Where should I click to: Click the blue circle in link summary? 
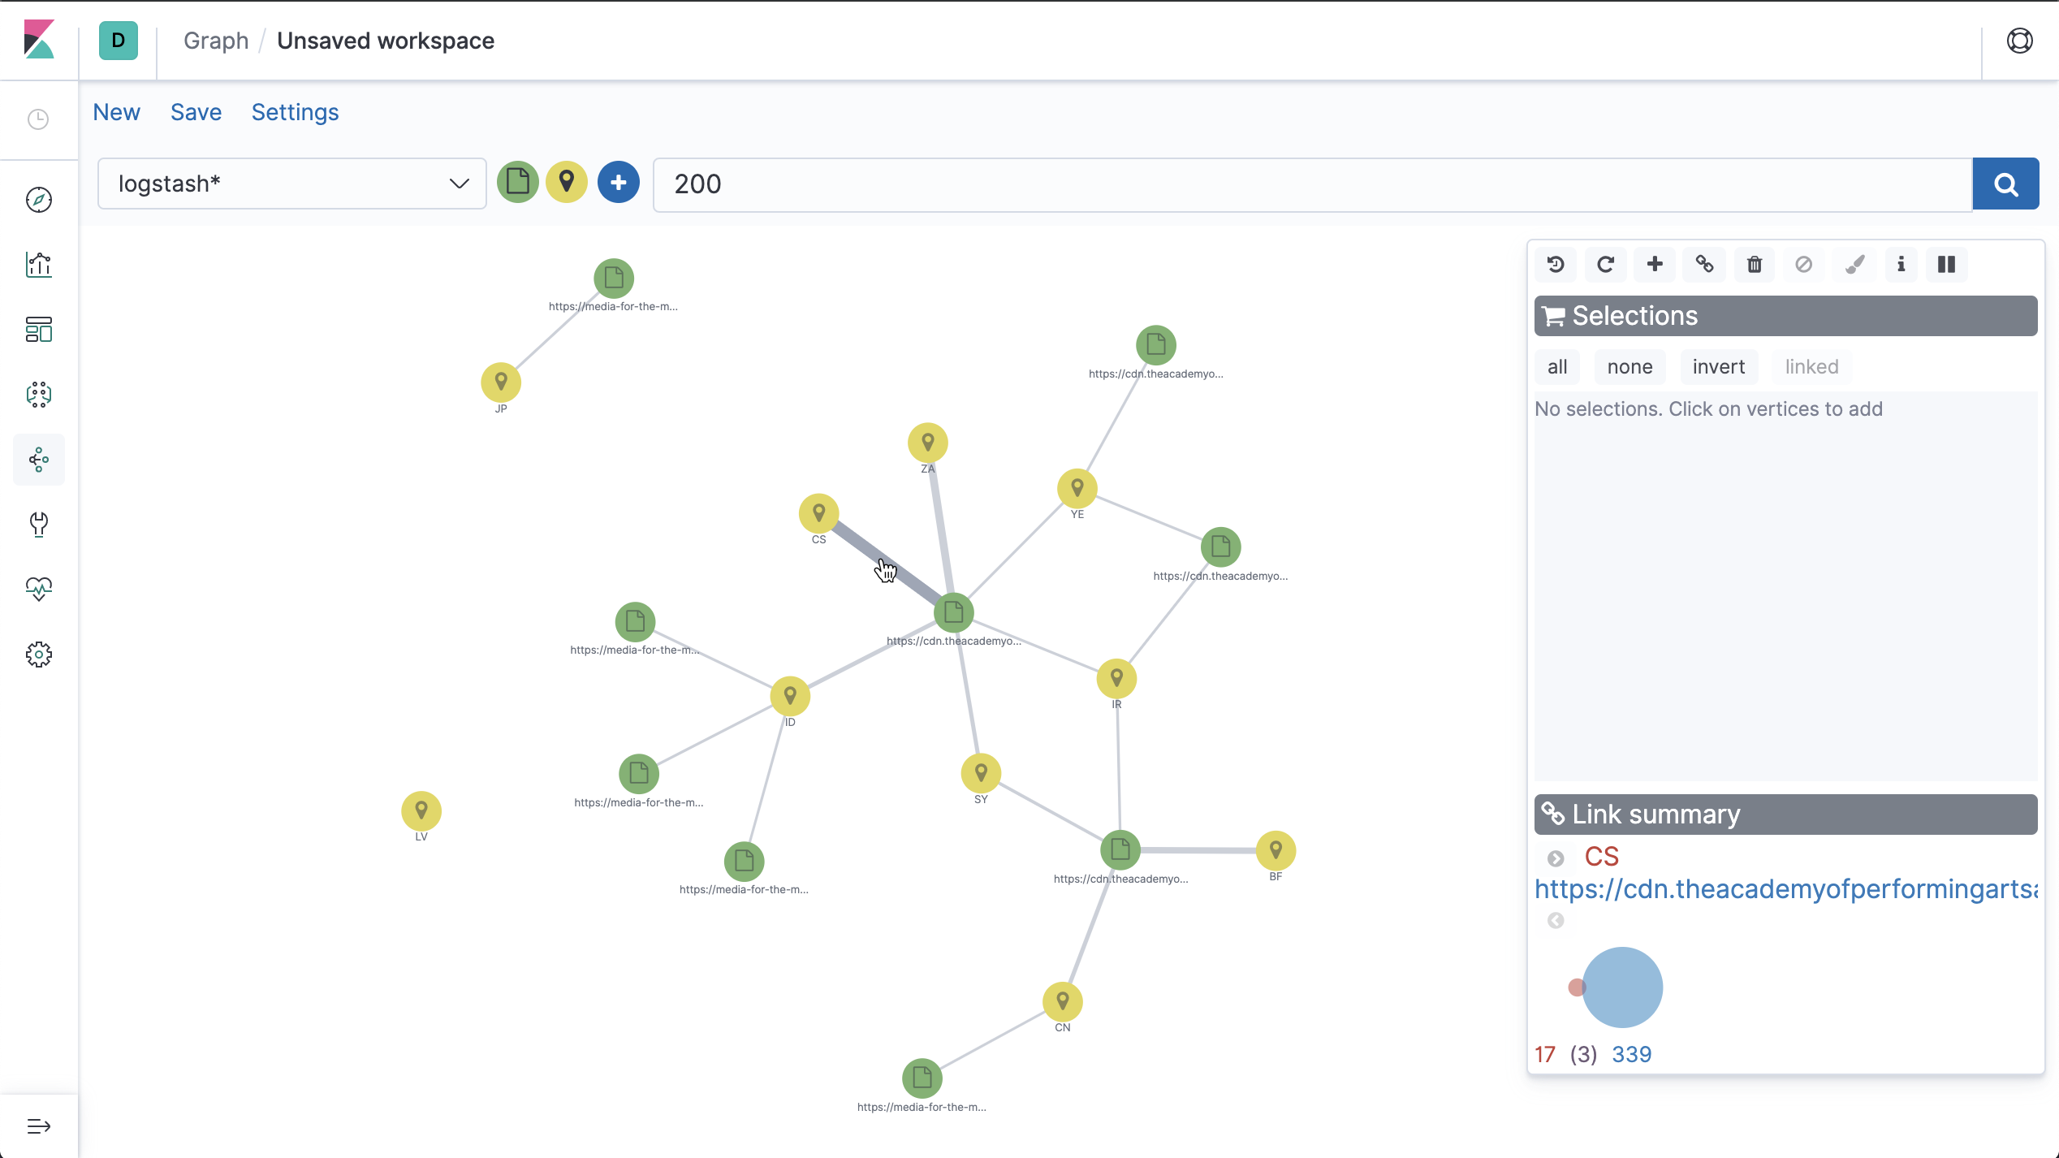1623,987
